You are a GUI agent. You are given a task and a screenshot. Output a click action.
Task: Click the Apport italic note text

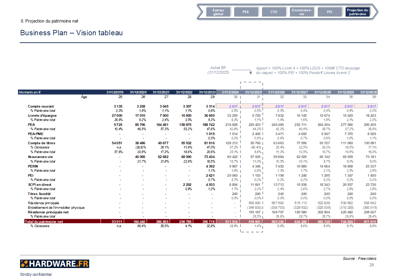click(308, 71)
